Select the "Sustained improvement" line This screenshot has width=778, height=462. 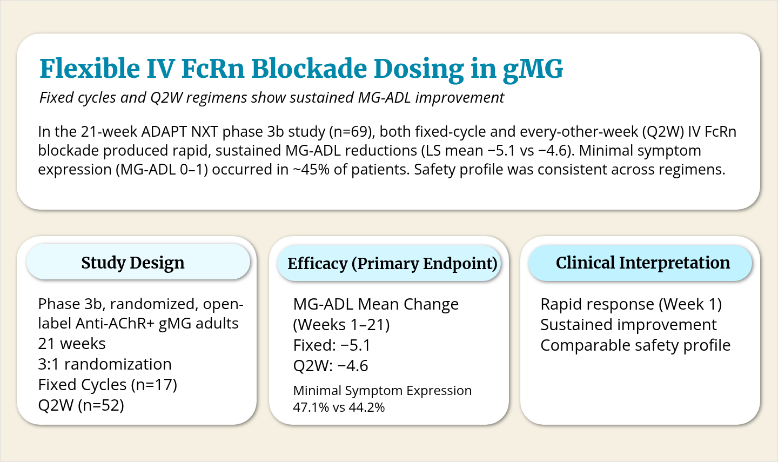pos(628,325)
